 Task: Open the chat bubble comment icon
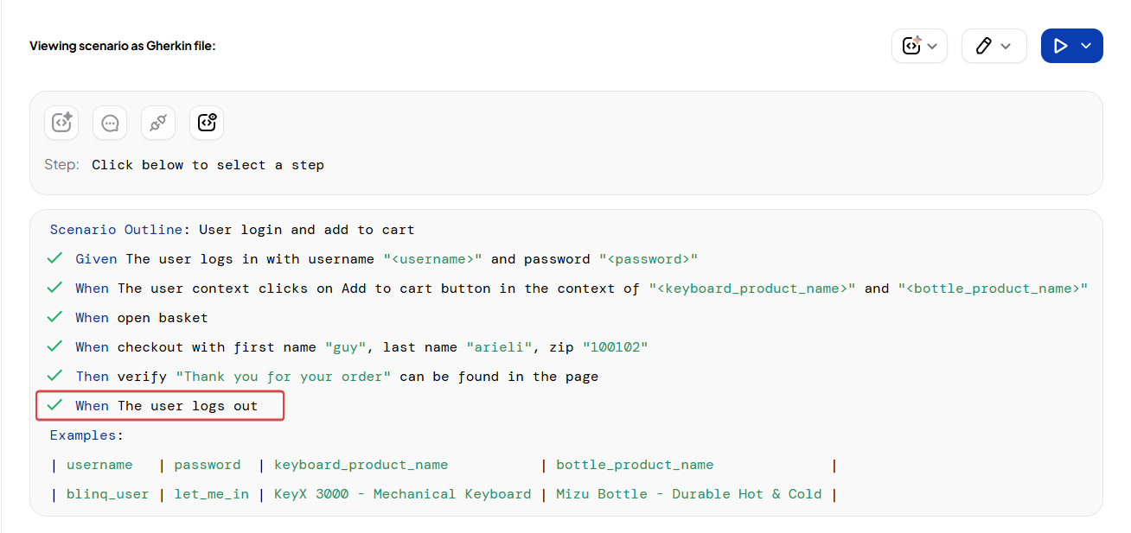coord(110,123)
